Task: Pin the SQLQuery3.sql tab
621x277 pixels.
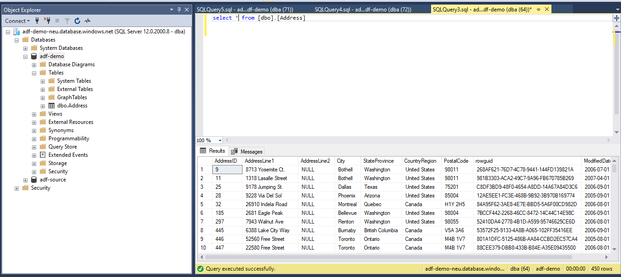Action: point(539,9)
